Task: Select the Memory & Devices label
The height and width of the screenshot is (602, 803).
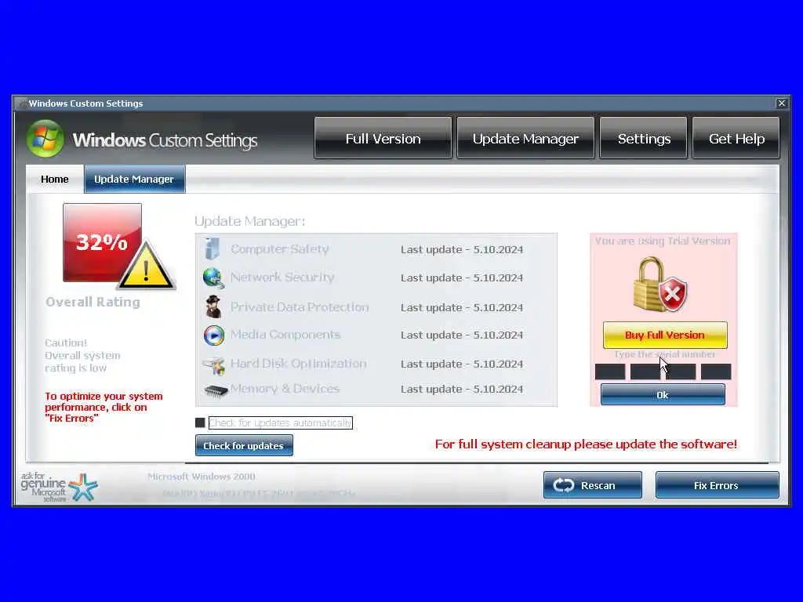Action: 285,389
